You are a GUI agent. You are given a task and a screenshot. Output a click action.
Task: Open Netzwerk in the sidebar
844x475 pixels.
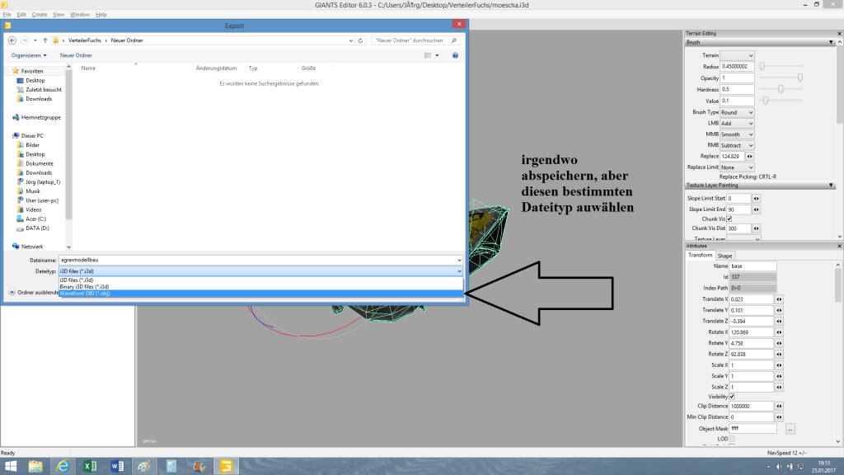pyautogui.click(x=32, y=247)
